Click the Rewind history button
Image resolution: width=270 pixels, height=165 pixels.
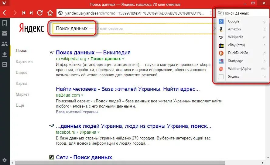pos(24,13)
